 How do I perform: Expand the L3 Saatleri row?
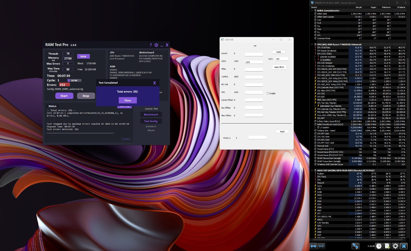pos(315,128)
